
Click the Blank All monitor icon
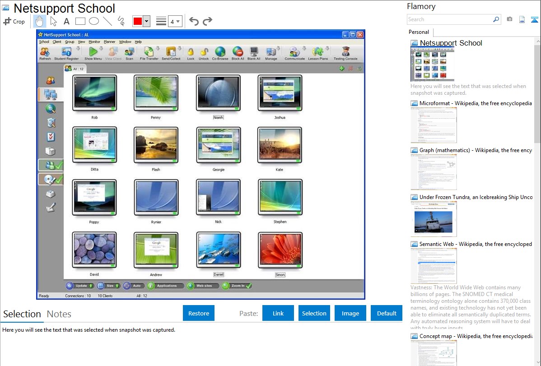(254, 53)
